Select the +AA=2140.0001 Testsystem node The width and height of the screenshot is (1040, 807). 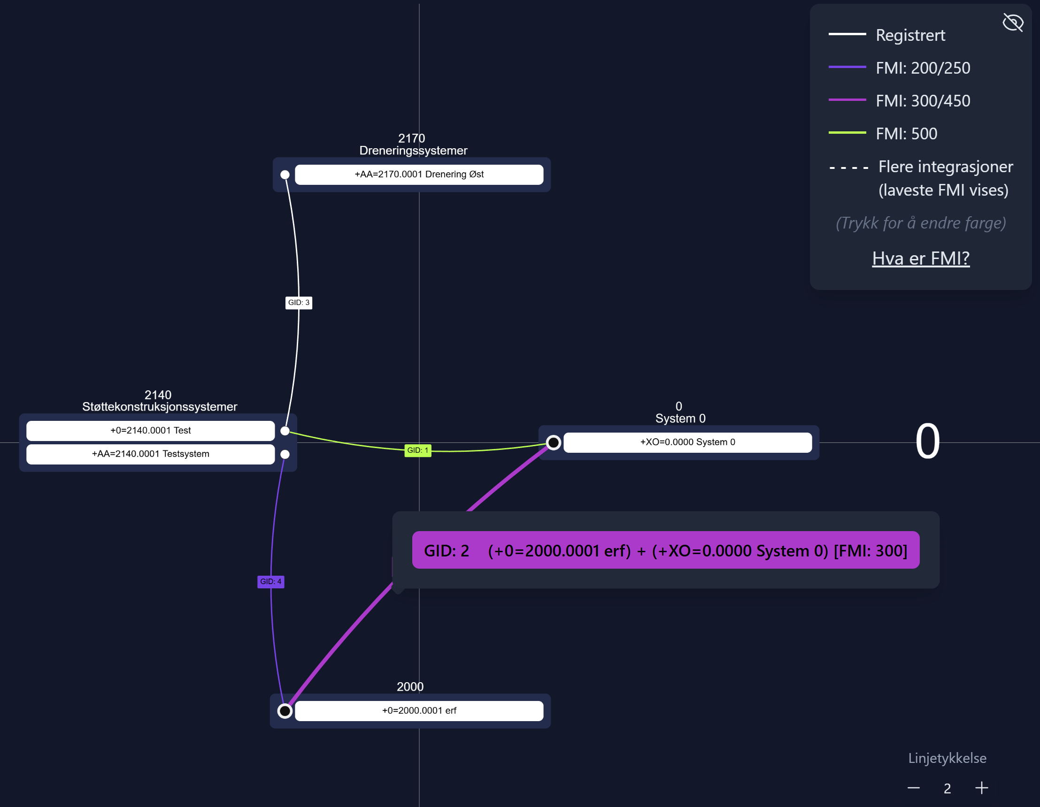pos(150,455)
